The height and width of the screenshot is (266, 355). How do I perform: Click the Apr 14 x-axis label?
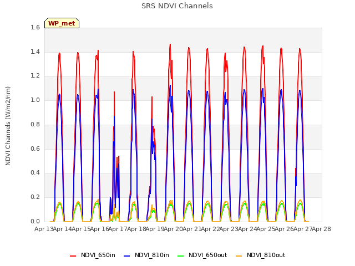coord(63,229)
